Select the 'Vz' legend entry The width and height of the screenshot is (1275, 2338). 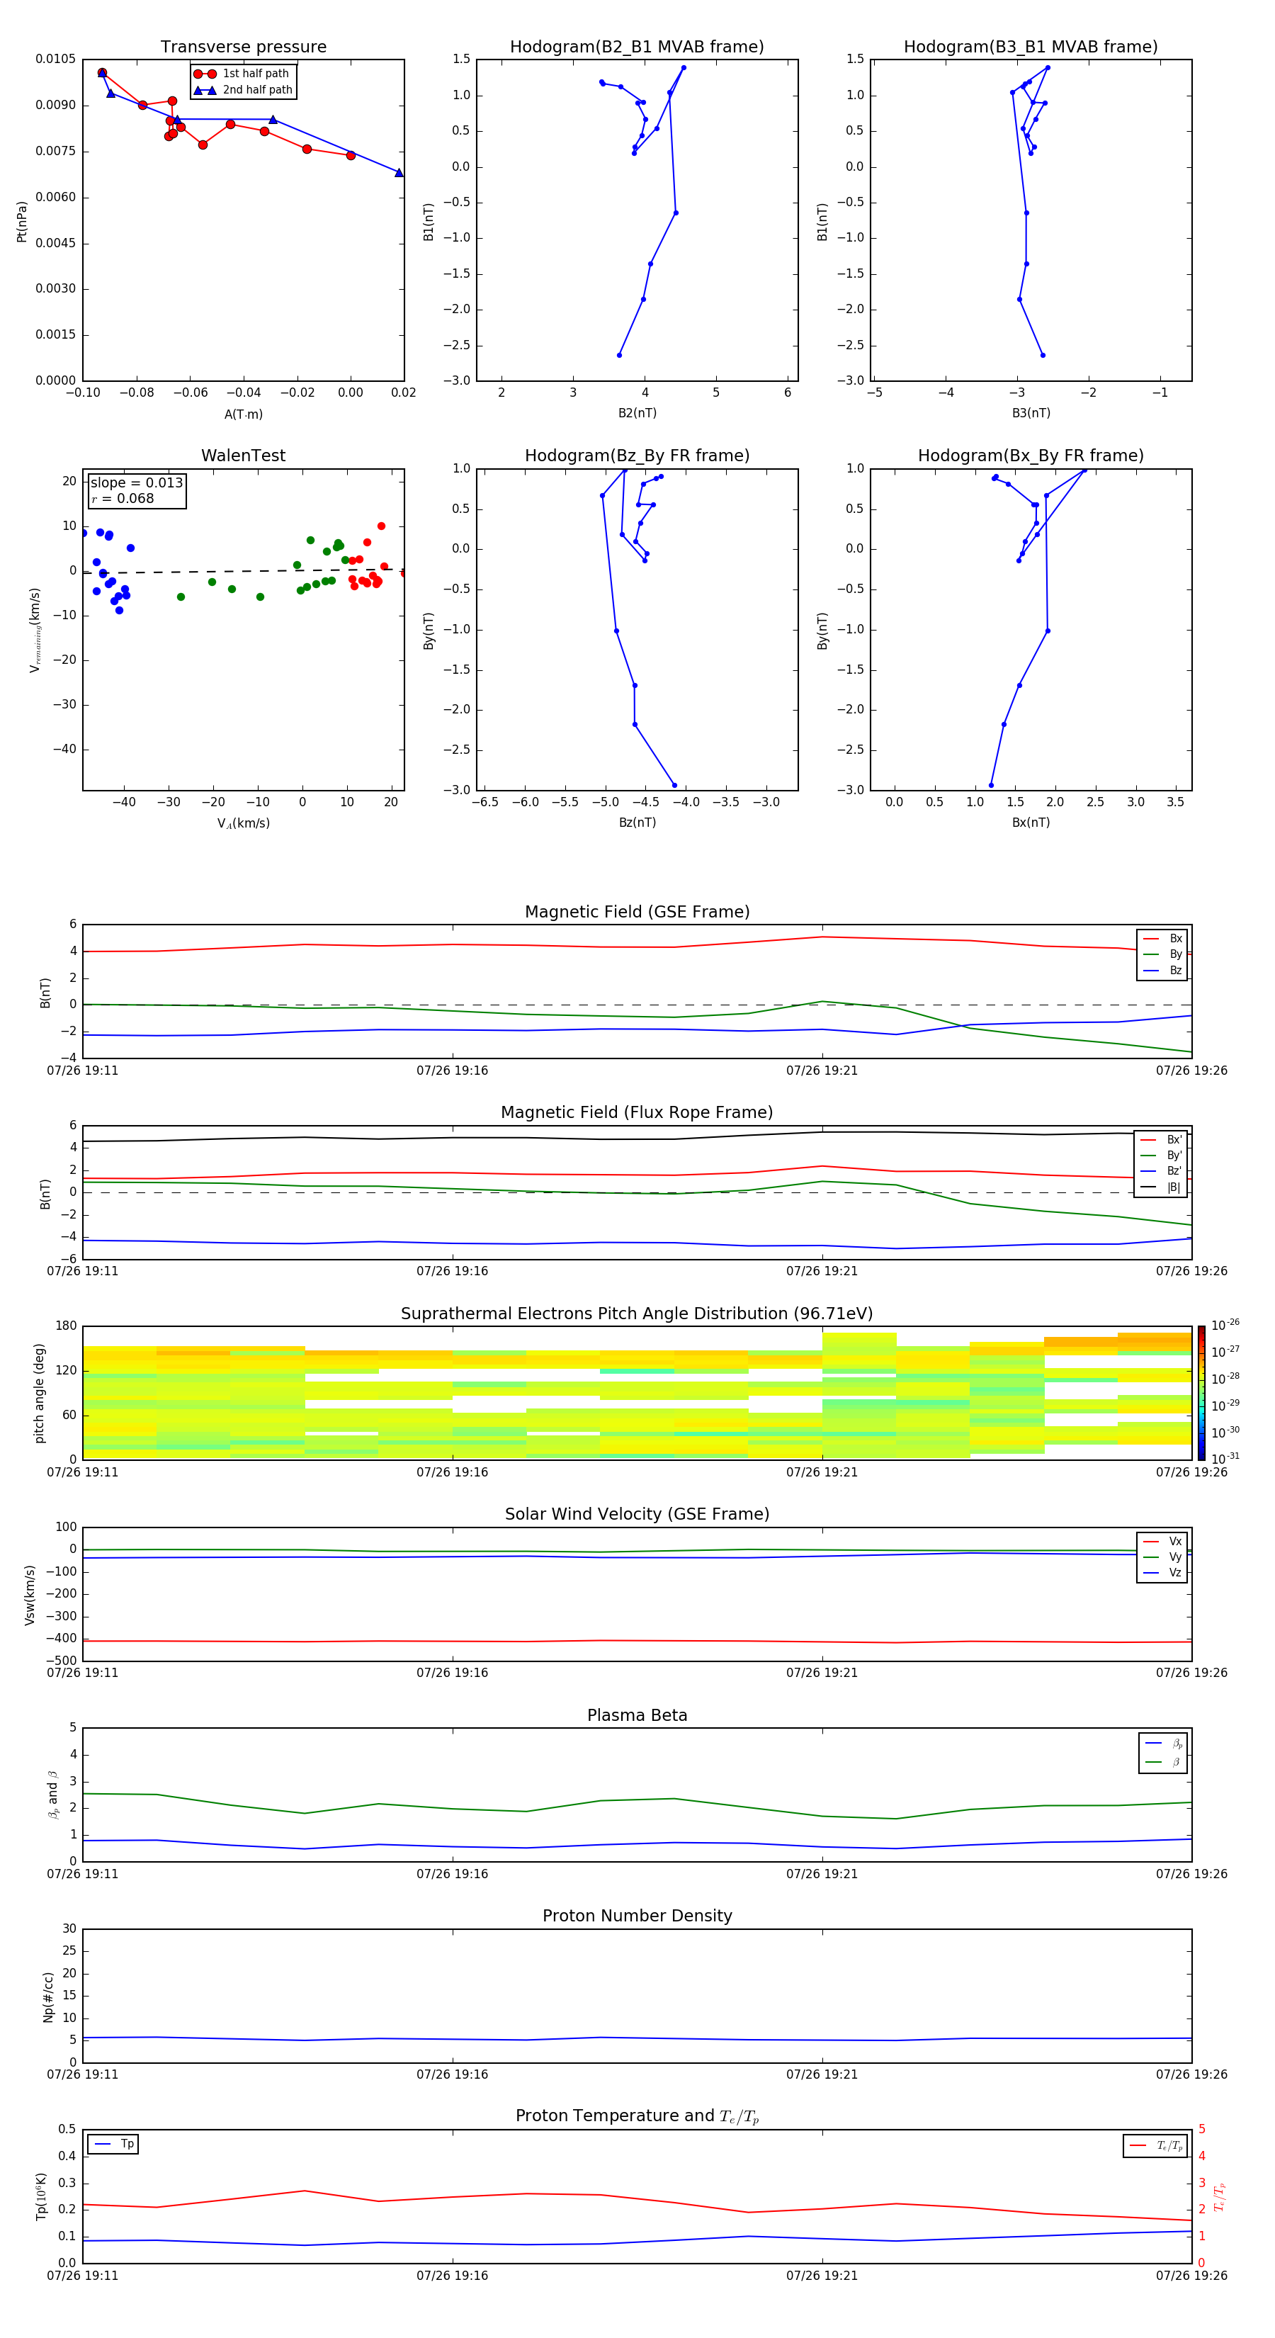pyautogui.click(x=1162, y=1573)
